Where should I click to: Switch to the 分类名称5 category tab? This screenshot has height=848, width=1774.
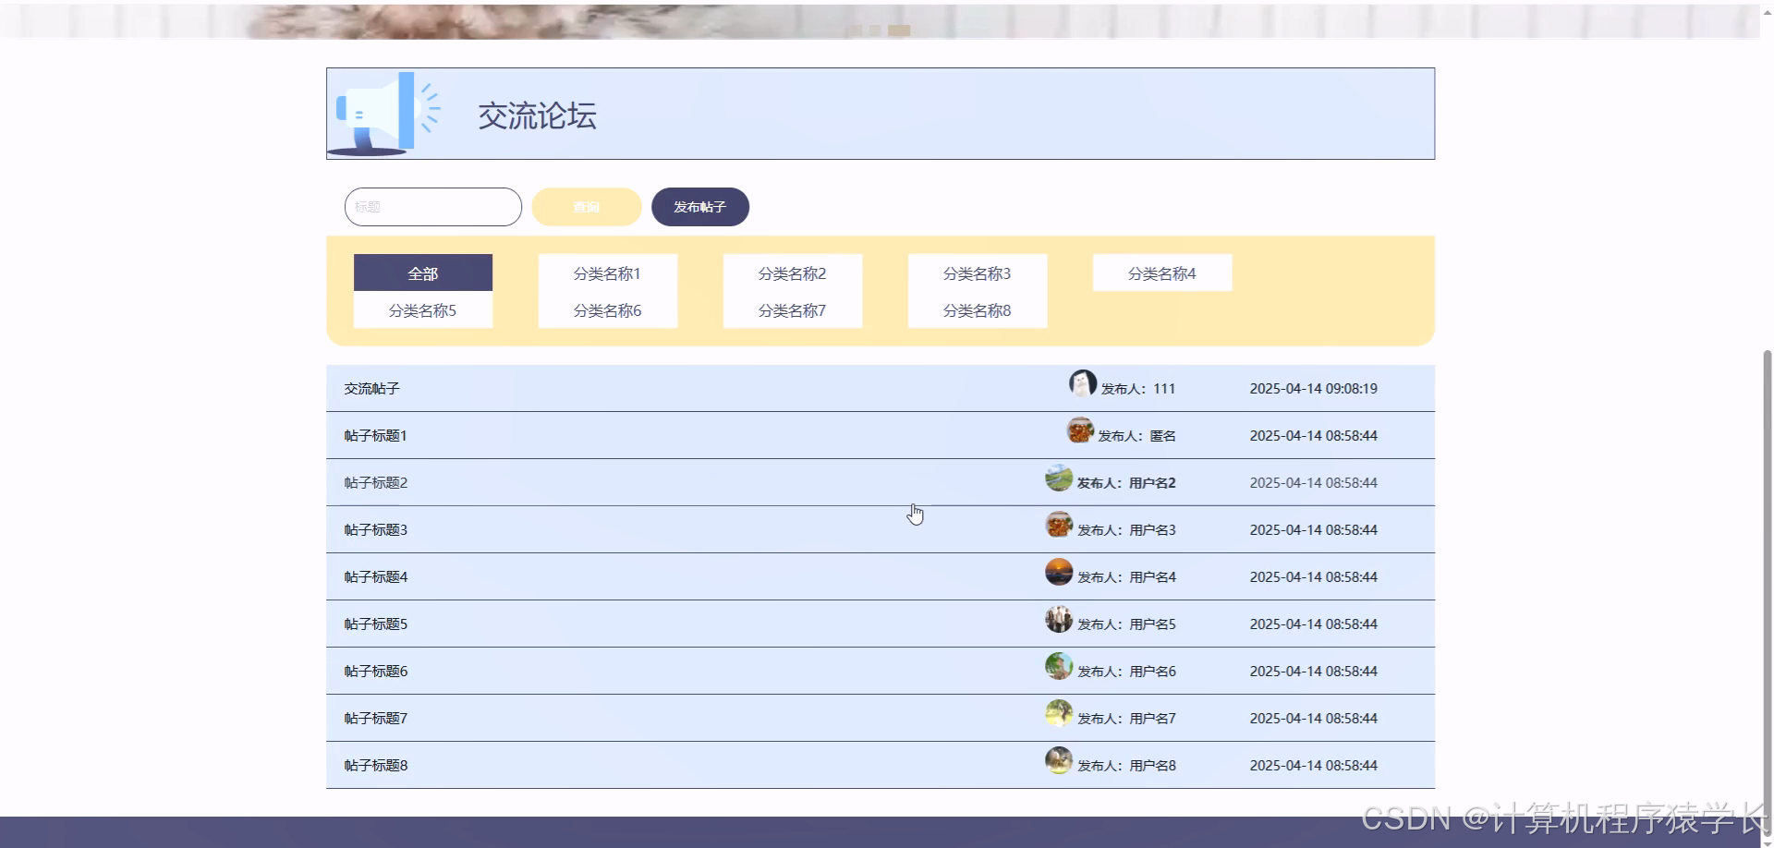[x=423, y=310]
